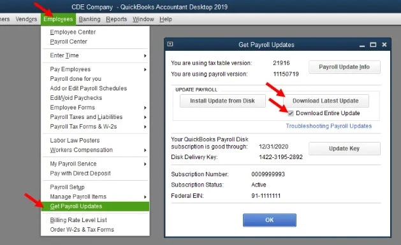This screenshot has width=401, height=245.
Task: Click the subscription date 12/31/2020
Action: point(273,147)
